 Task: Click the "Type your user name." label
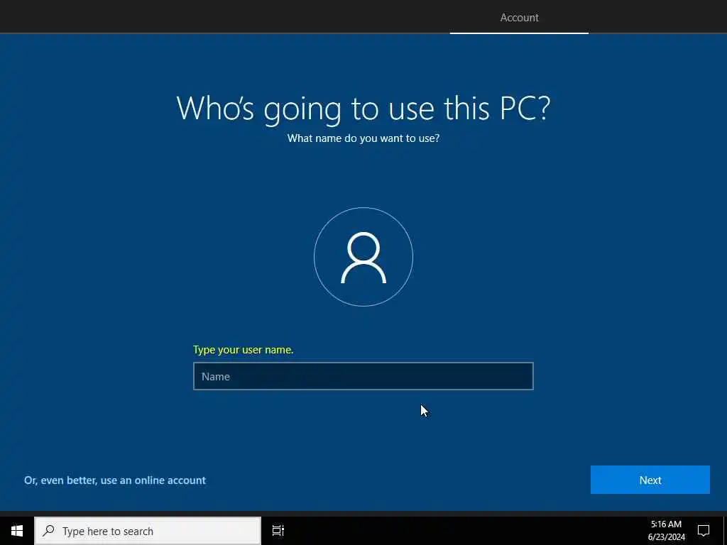(243, 349)
